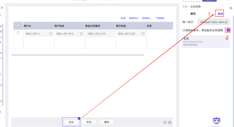234x127 pixels.
Task: Open the 生效 beforeSubmitHook event card
Action: point(206,42)
